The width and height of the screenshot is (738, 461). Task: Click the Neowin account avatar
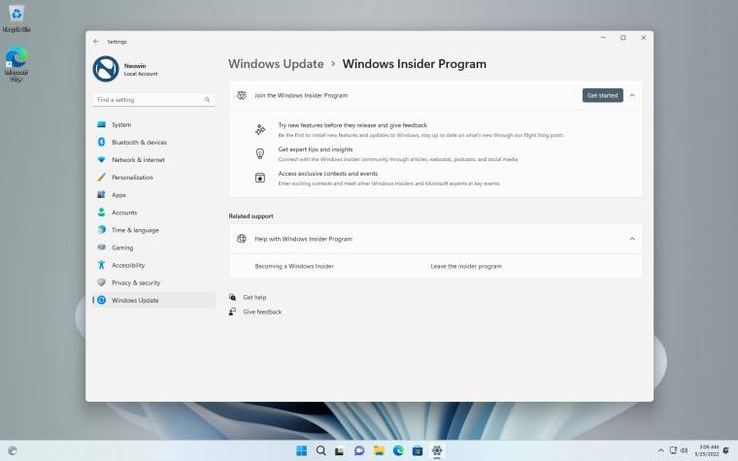106,69
